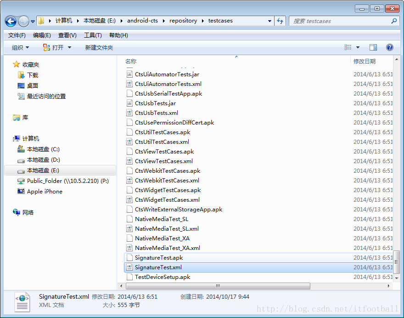
Task: Click the 打开 toolbar button
Action: tap(54, 47)
